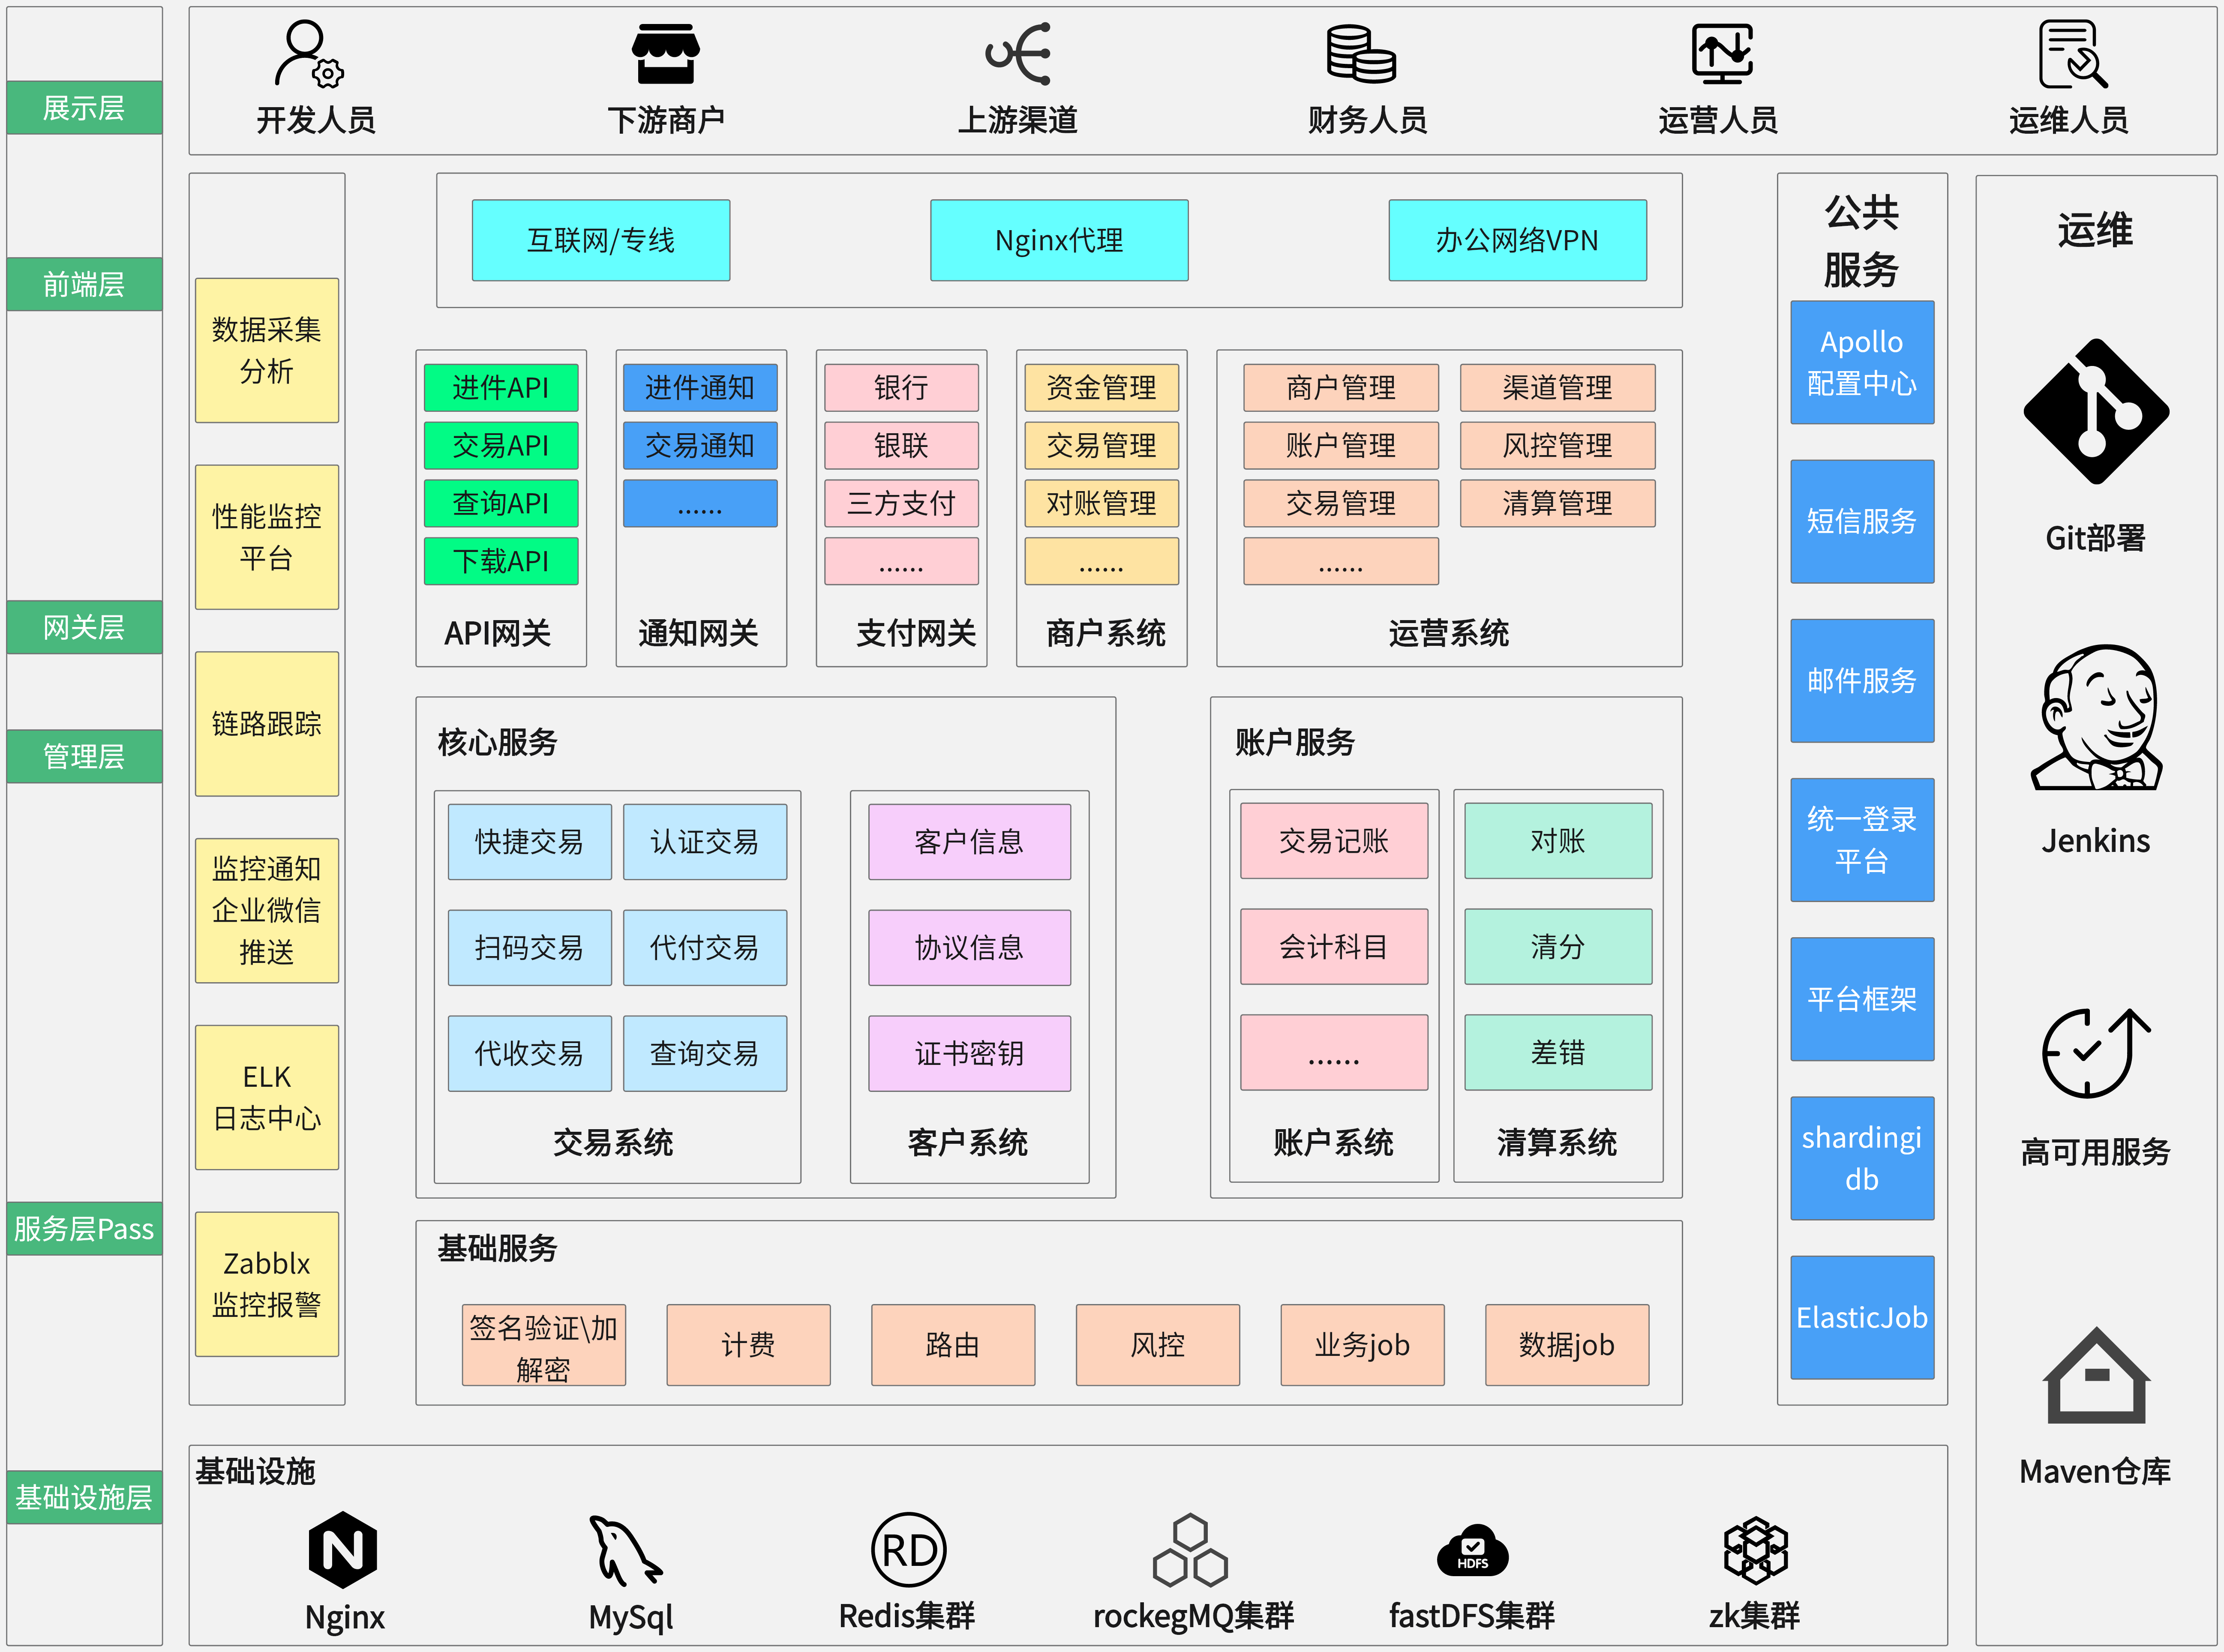Select the ElasticJob block
2224x1652 pixels.
click(1862, 1317)
